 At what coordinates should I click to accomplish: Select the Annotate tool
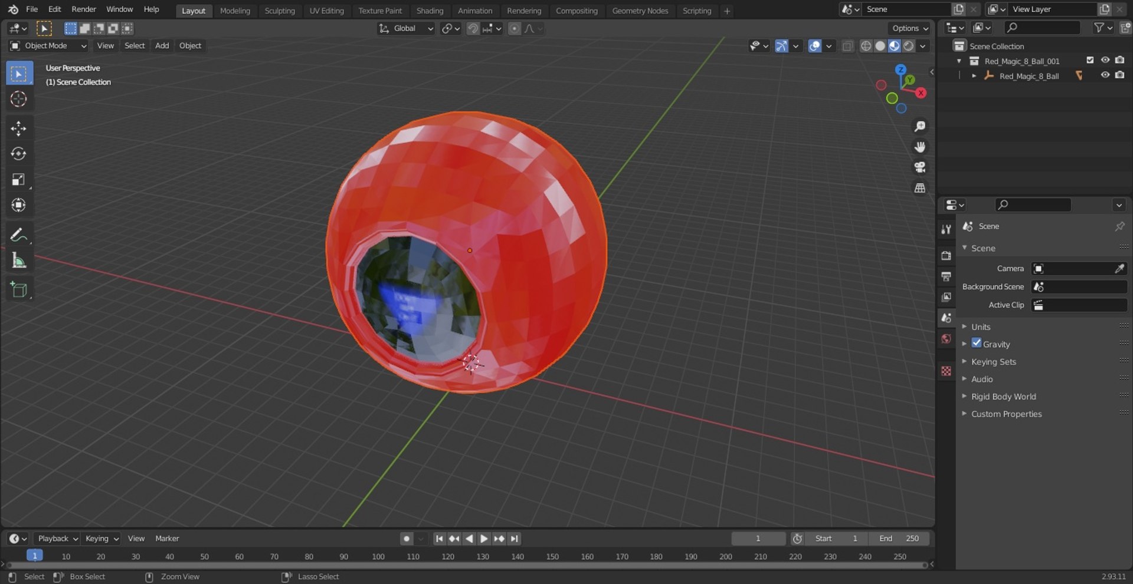click(19, 235)
